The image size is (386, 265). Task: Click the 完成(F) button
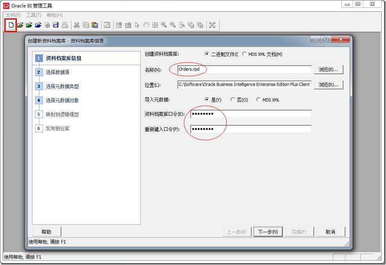click(x=299, y=232)
